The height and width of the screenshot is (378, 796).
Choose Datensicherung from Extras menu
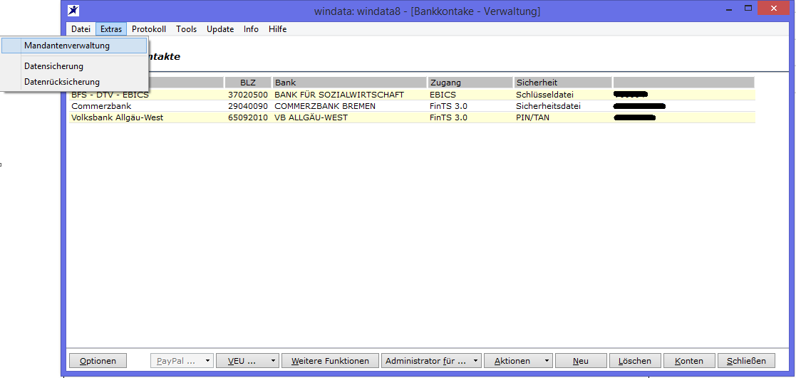[x=74, y=66]
